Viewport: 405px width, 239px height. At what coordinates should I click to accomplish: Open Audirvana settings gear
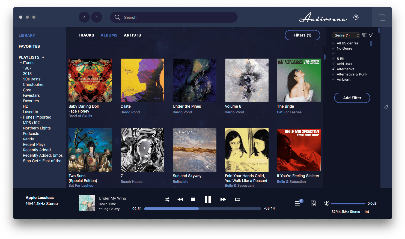coord(356,17)
